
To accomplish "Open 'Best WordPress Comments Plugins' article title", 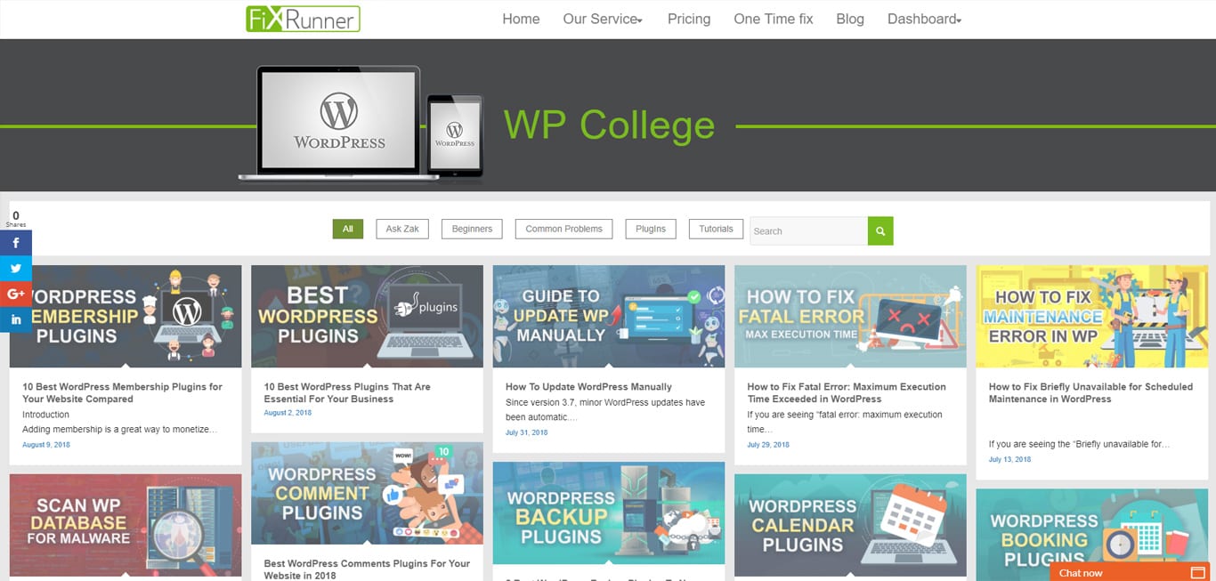I will (x=367, y=569).
